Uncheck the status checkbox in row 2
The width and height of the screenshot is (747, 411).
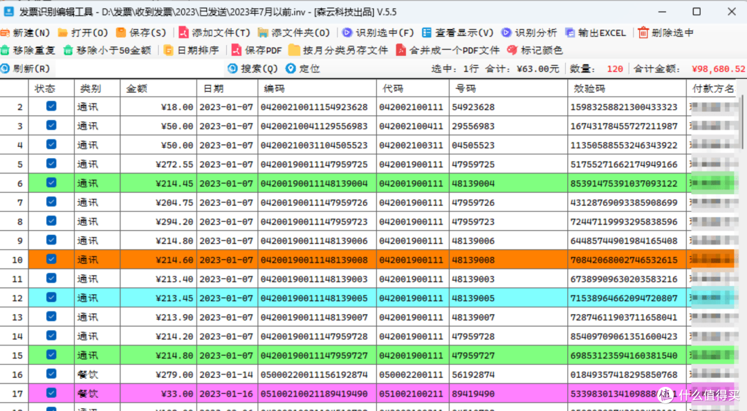pos(51,106)
